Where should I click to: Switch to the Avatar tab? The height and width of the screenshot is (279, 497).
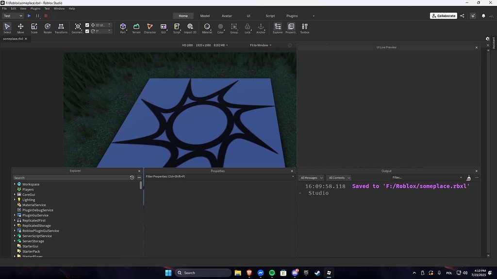[227, 16]
